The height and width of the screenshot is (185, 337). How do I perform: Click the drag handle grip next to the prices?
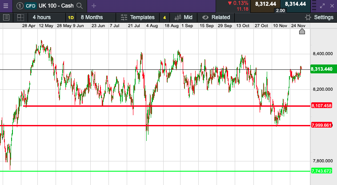(314, 6)
